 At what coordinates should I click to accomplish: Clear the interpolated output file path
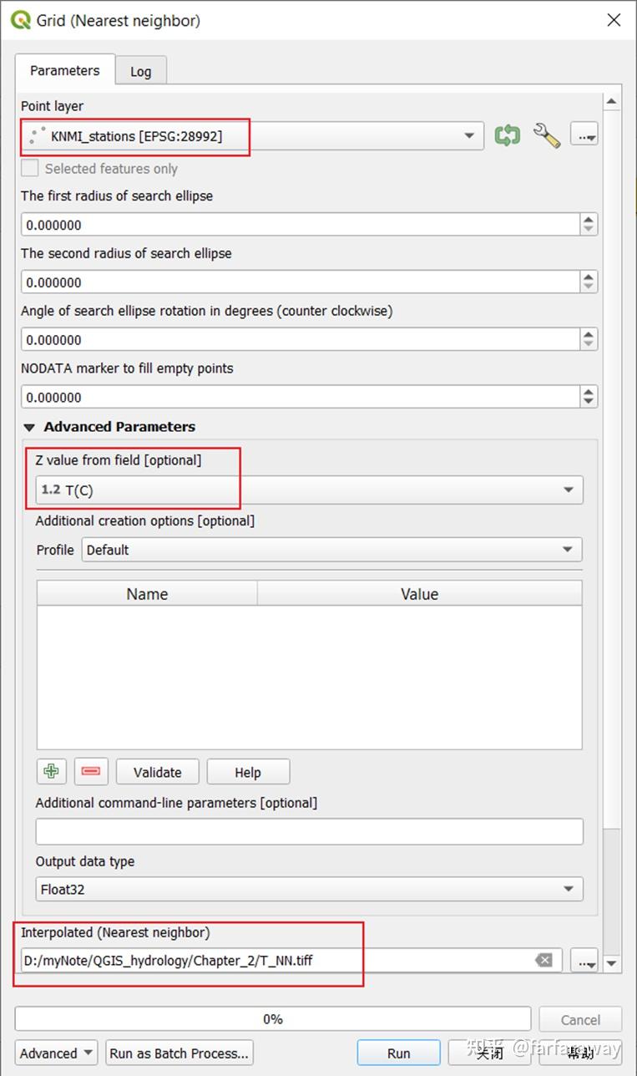tap(544, 961)
